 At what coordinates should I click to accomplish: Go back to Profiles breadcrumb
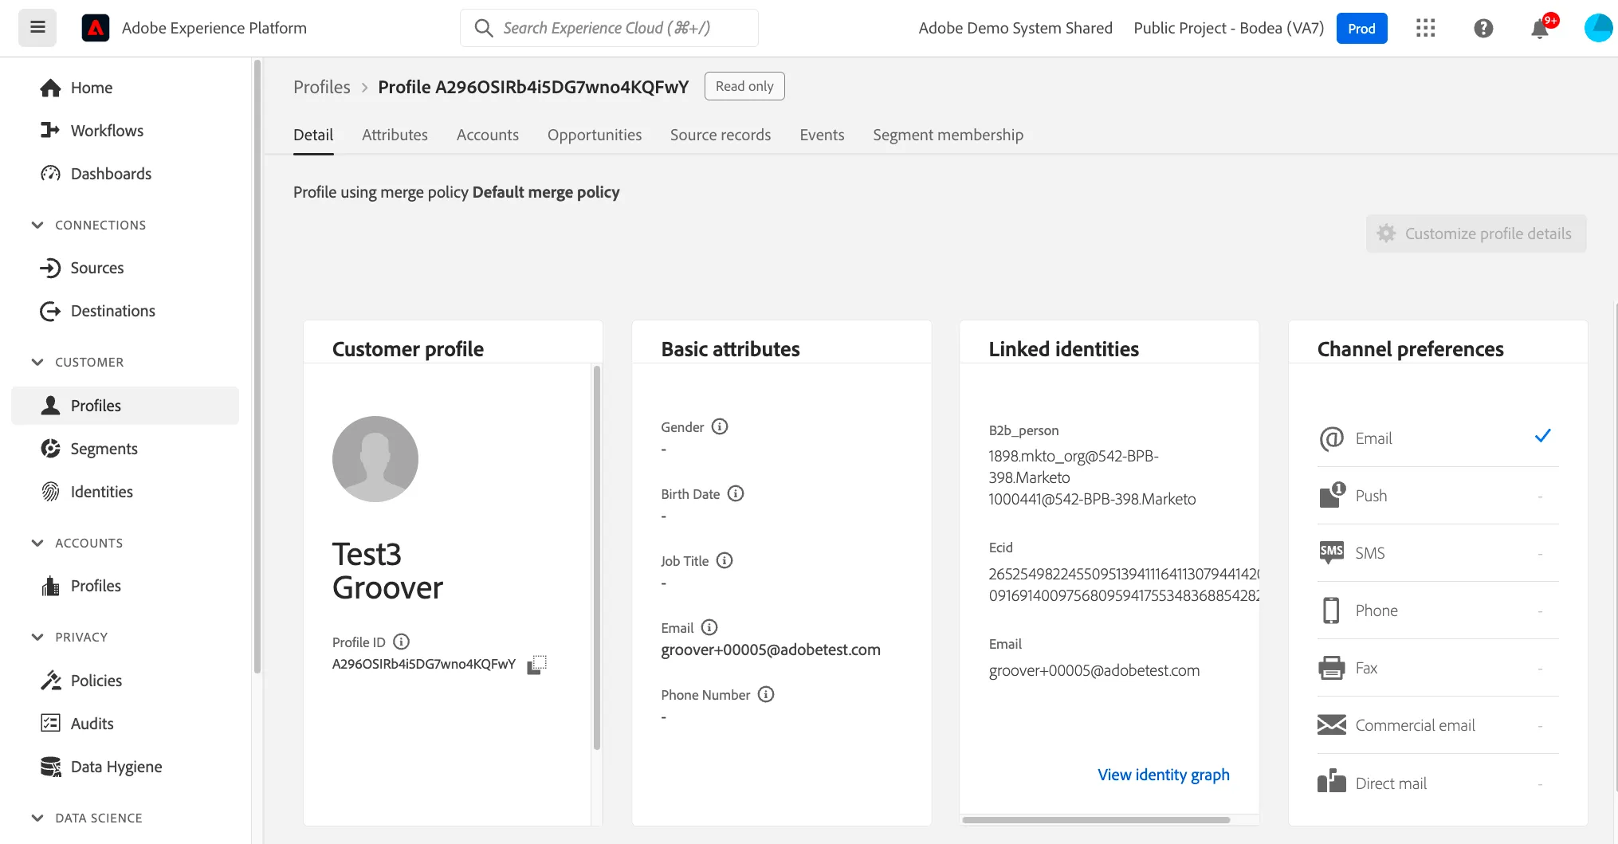[322, 87]
